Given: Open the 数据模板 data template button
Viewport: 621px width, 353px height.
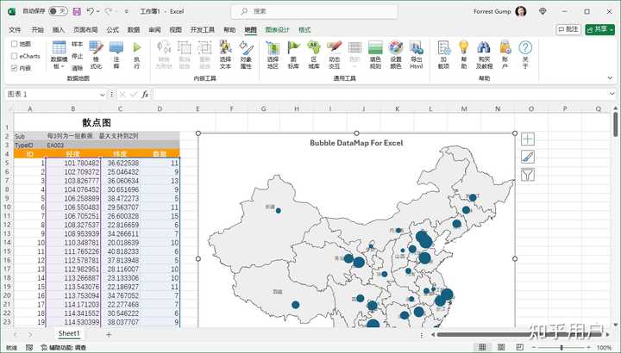Looking at the screenshot, I should coord(59,55).
